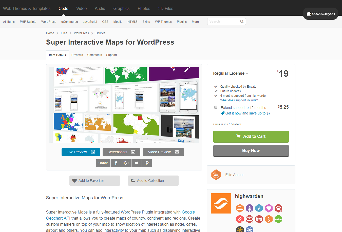Click the Add to Cart button

click(x=251, y=137)
